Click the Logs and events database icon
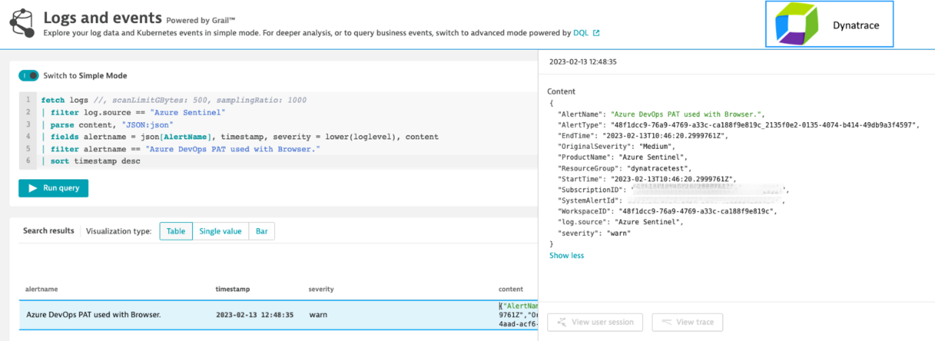Viewport: 935px width, 341px height. [x=22, y=23]
